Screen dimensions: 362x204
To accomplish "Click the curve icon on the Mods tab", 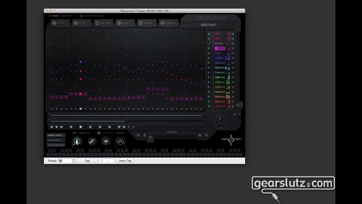I will coord(119,23).
